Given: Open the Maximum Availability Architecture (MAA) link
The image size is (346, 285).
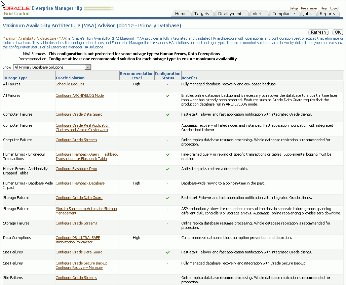Looking at the screenshot, I should 35,38.
